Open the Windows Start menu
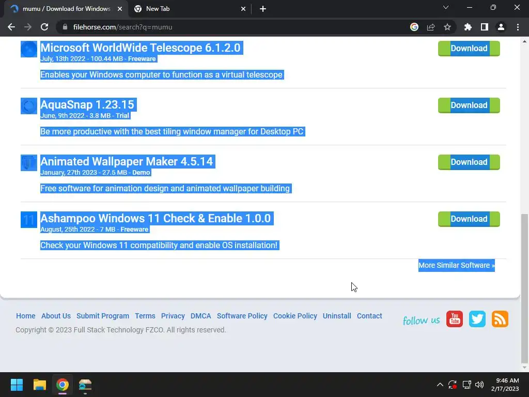 [17, 385]
